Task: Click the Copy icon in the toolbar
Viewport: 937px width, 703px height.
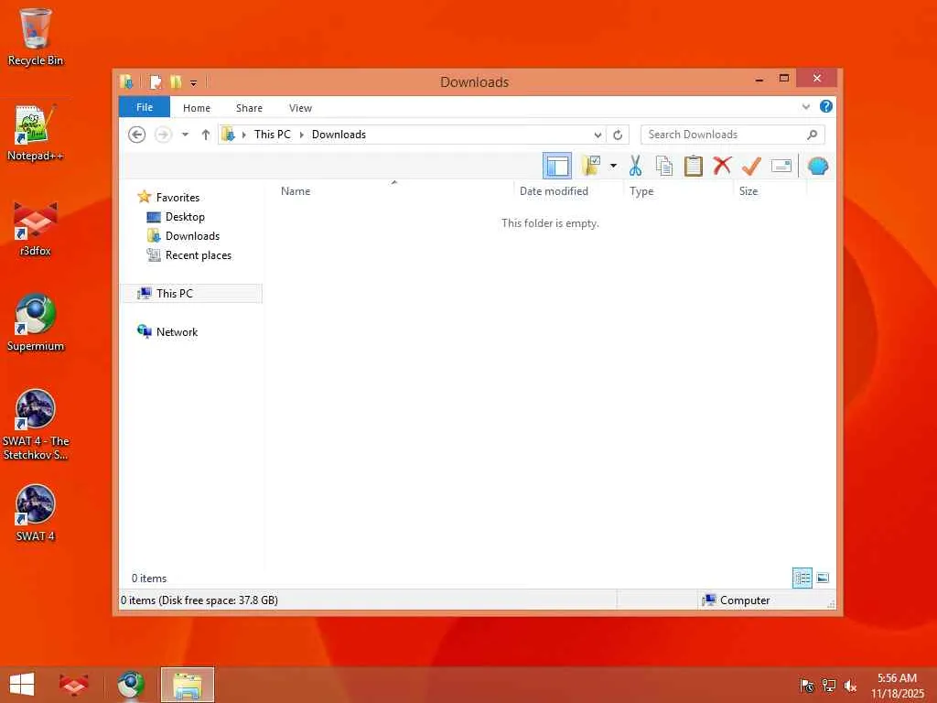Action: coord(664,166)
